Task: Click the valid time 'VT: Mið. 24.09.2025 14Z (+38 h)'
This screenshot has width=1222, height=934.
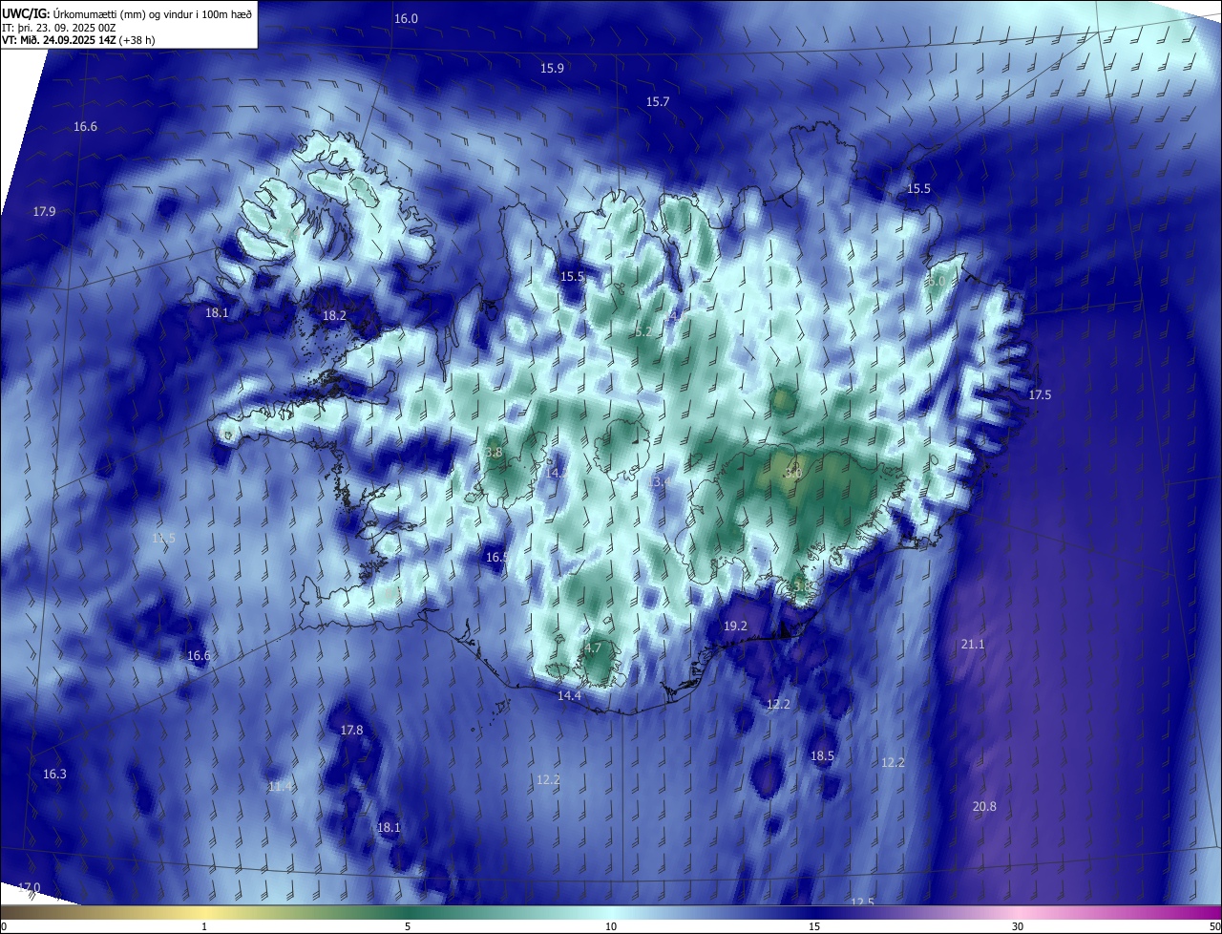Action: point(80,40)
